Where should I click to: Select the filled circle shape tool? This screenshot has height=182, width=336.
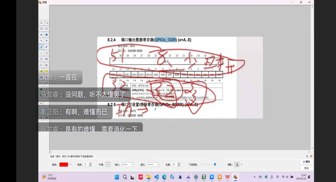tap(46, 65)
